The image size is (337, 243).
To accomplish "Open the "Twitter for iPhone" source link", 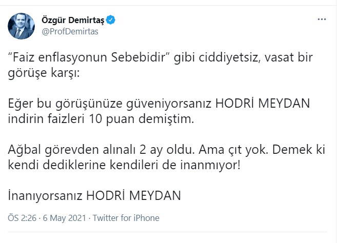I will [126, 218].
